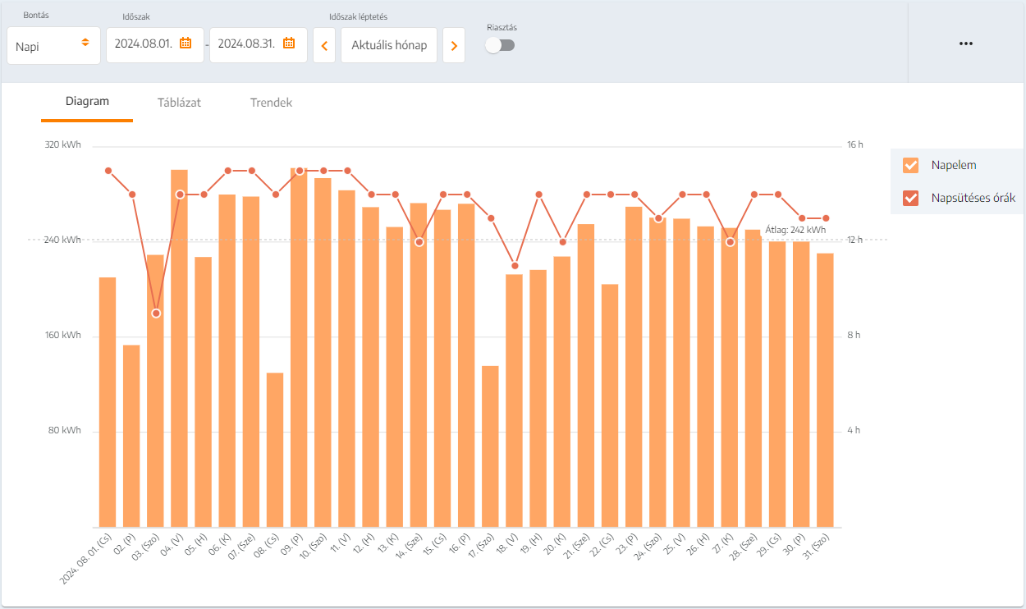1026x609 pixels.
Task: Click the Napsütéses órák legend label
Action: 973,198
